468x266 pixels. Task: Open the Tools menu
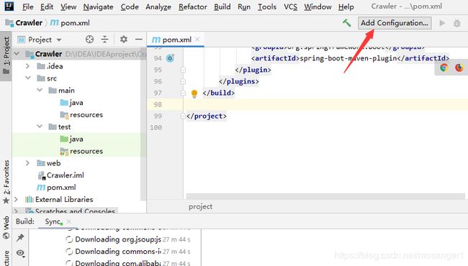click(x=267, y=6)
